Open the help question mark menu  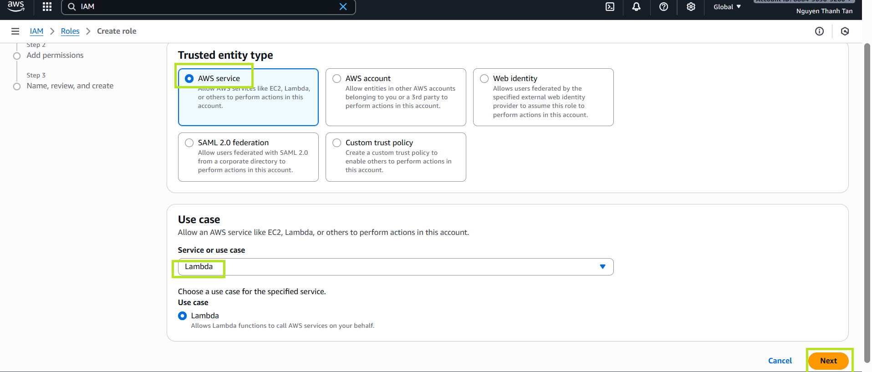click(663, 7)
